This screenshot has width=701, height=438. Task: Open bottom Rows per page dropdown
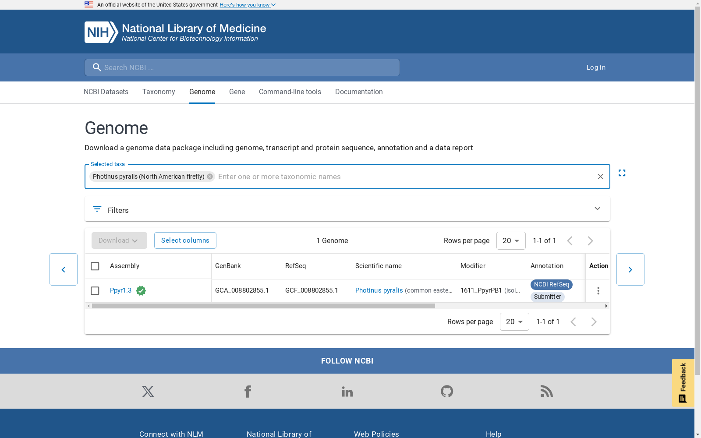coord(514,322)
